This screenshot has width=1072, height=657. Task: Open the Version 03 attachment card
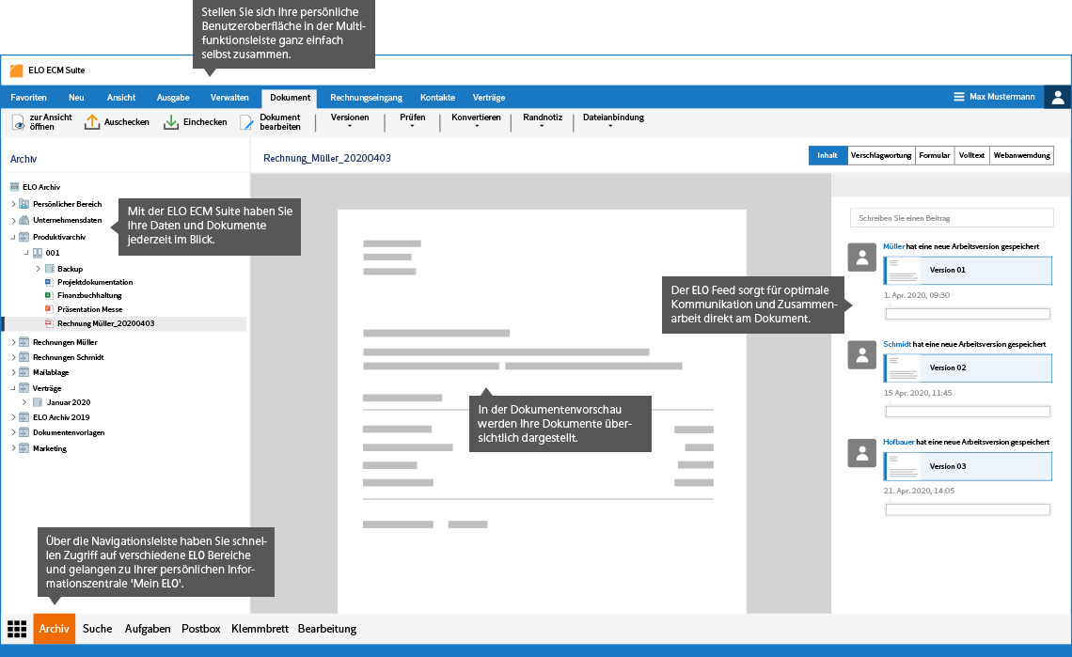(968, 466)
